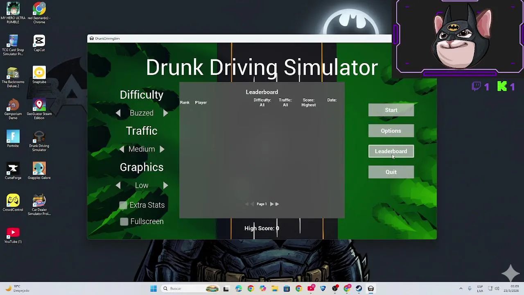Open File Explorer from the taskbar
524x295 pixels.
275,288
